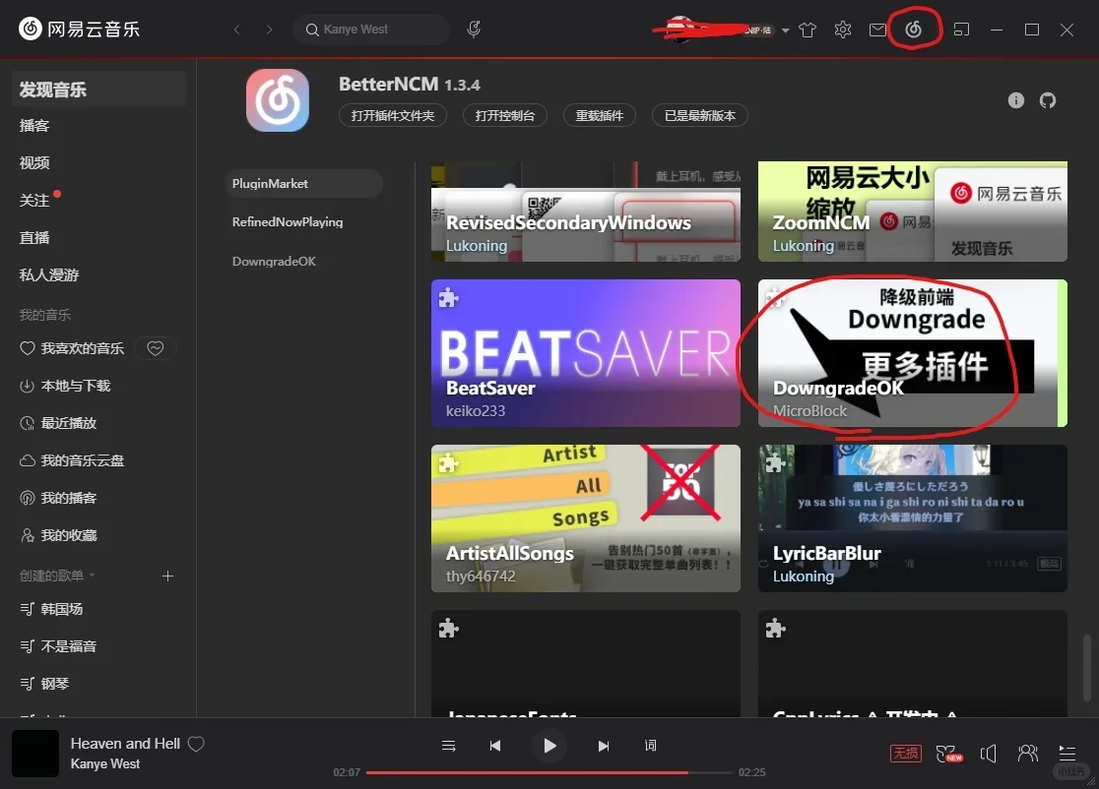Click the Kanye West search field
Screen dimensions: 1099x789
tap(371, 30)
